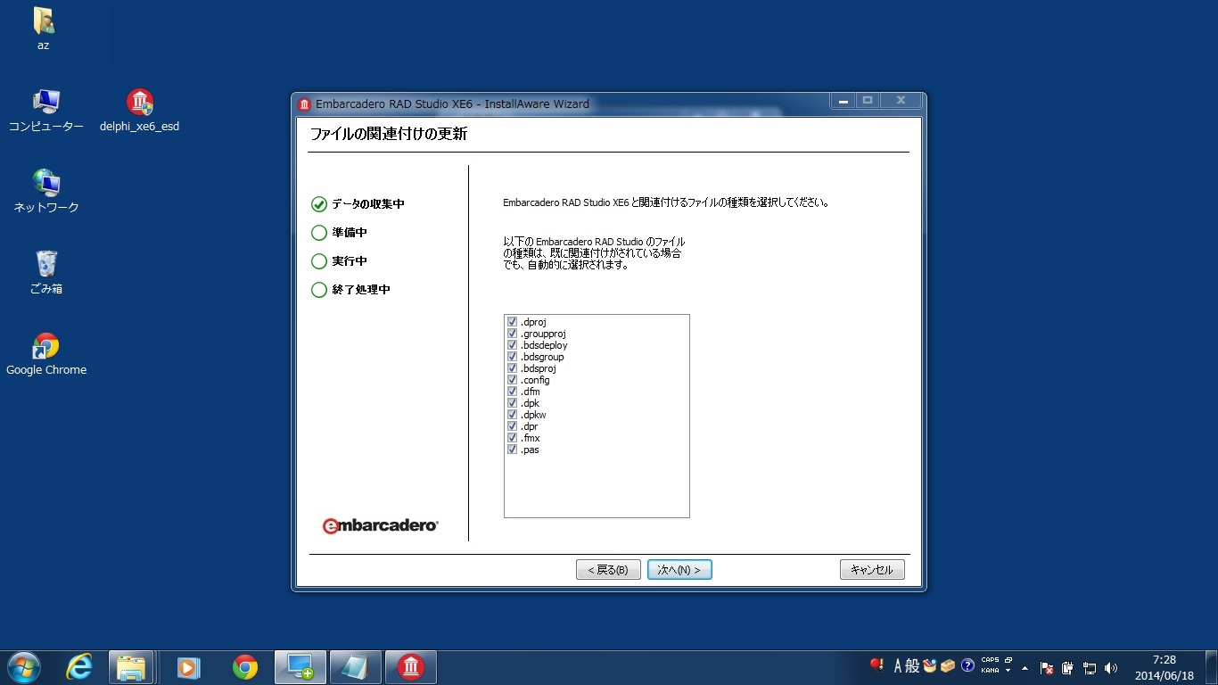Toggle the .bdsgroup checkbox

click(x=513, y=357)
